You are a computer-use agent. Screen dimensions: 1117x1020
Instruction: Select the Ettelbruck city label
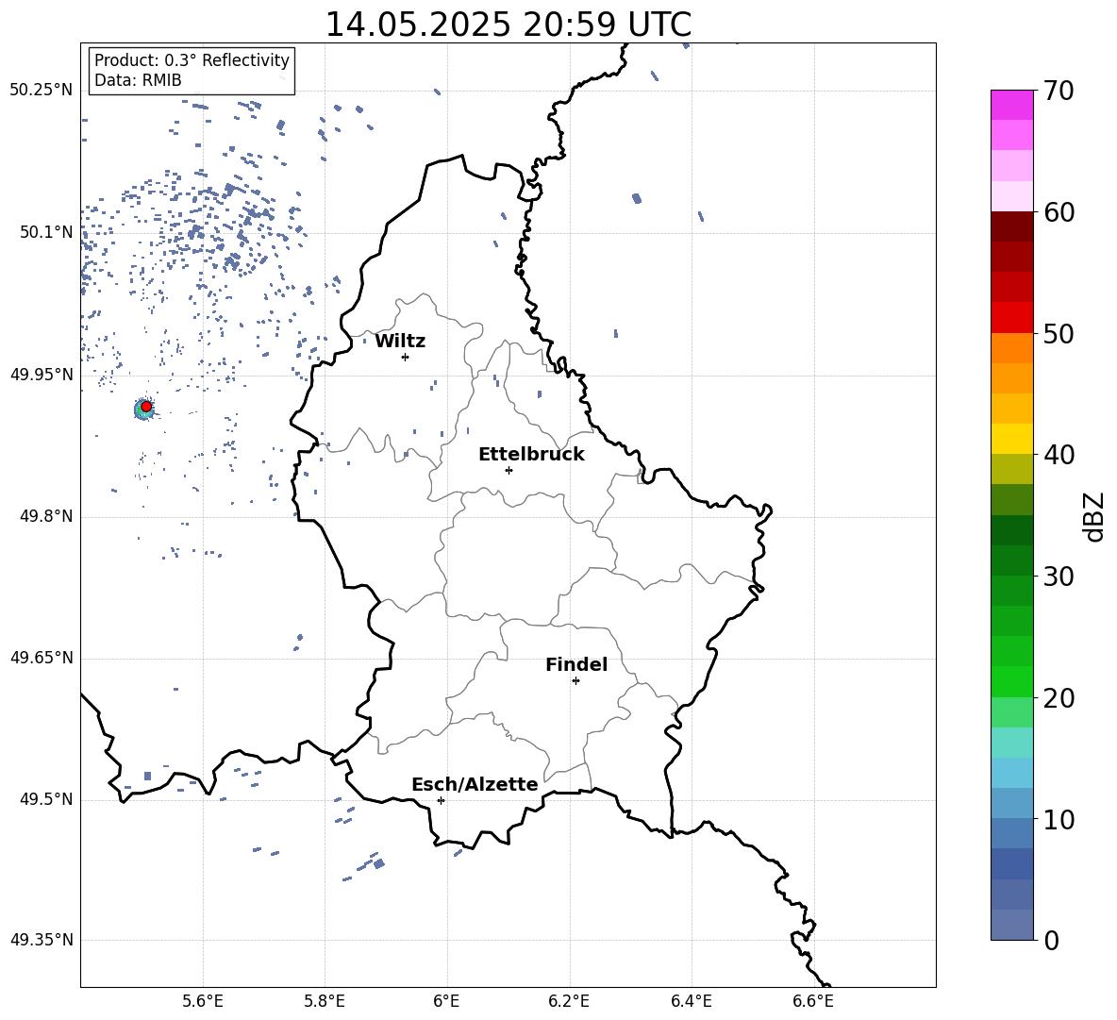point(531,455)
